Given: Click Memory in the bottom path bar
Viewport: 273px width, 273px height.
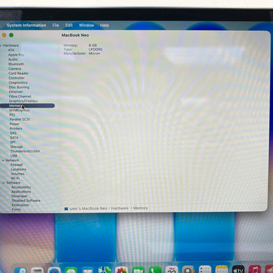Looking at the screenshot, I should tap(140, 208).
